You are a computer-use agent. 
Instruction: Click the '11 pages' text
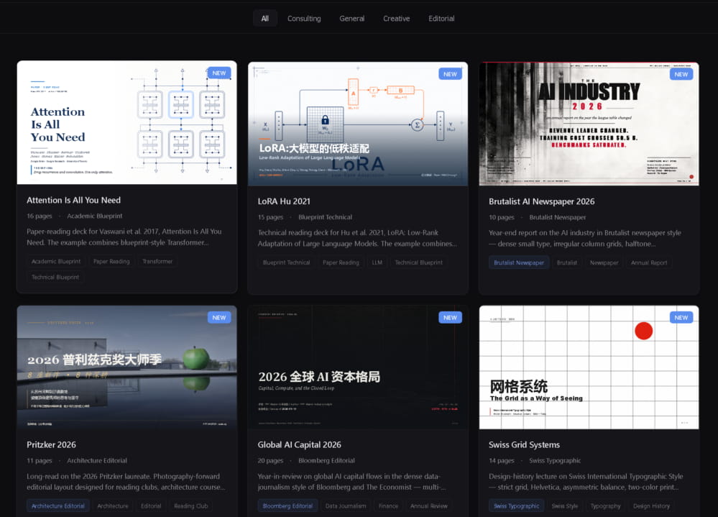[x=40, y=460]
